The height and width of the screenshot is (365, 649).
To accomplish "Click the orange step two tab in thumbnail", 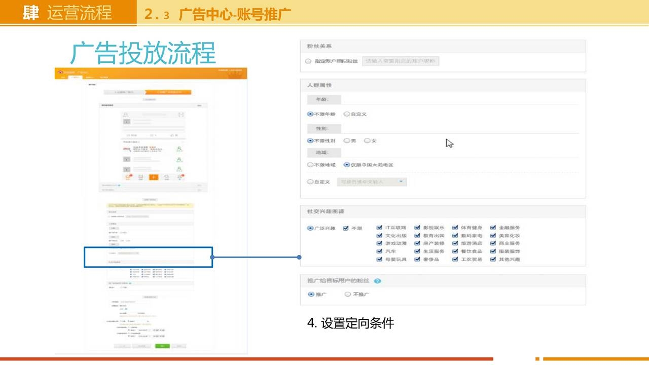I will click(168, 92).
